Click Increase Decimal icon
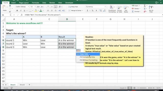Screen dimensions: 163x91 click(101, 11)
